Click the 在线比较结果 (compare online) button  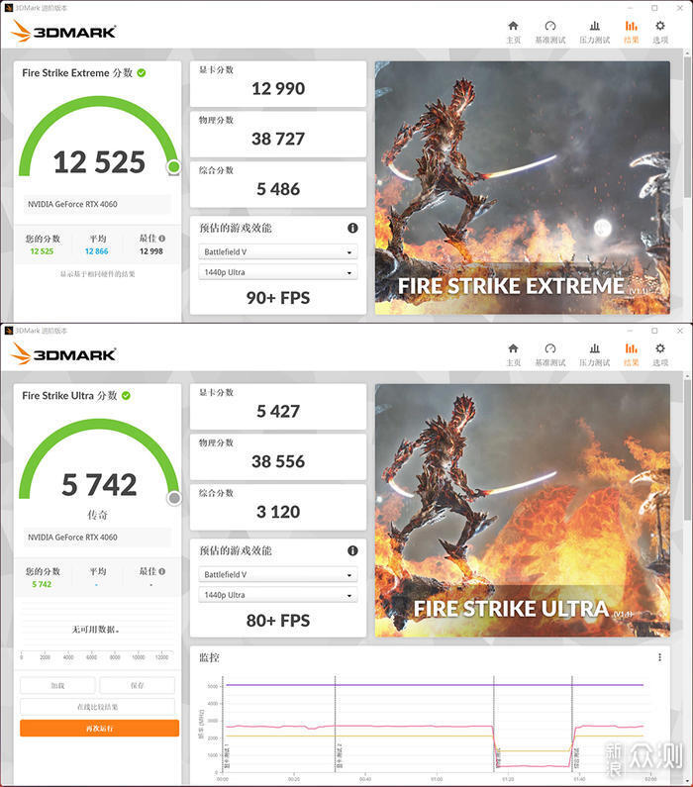click(97, 707)
